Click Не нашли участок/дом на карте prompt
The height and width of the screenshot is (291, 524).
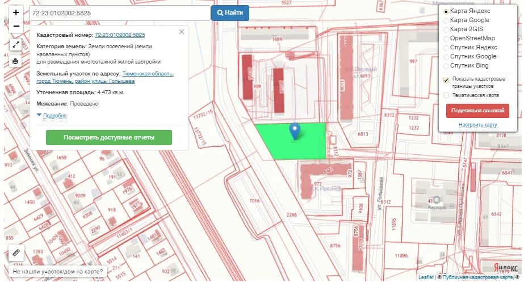click(x=58, y=271)
